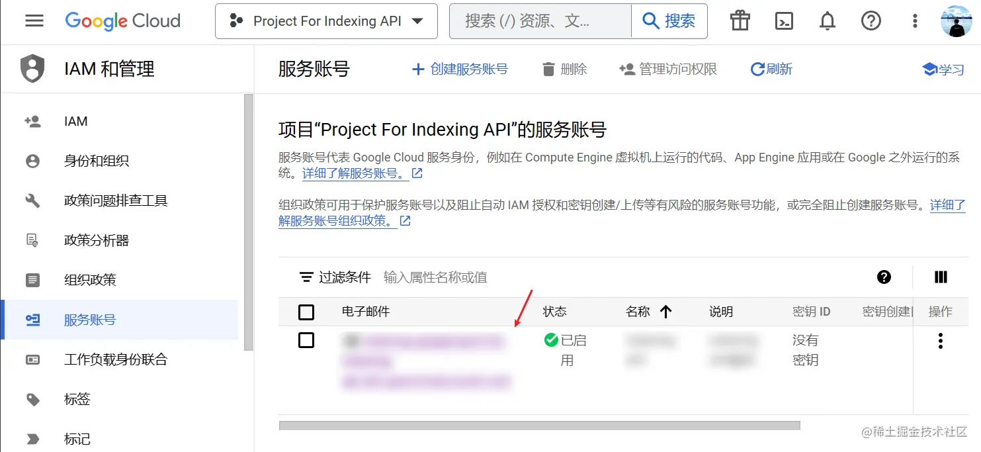Sort by the 说明 column header

[721, 312]
